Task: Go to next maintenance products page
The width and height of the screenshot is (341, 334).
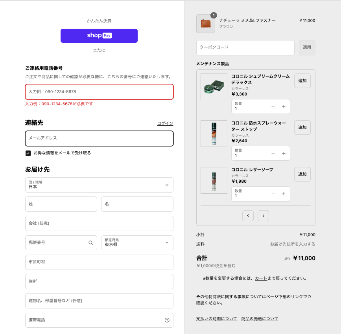Action: click(263, 215)
